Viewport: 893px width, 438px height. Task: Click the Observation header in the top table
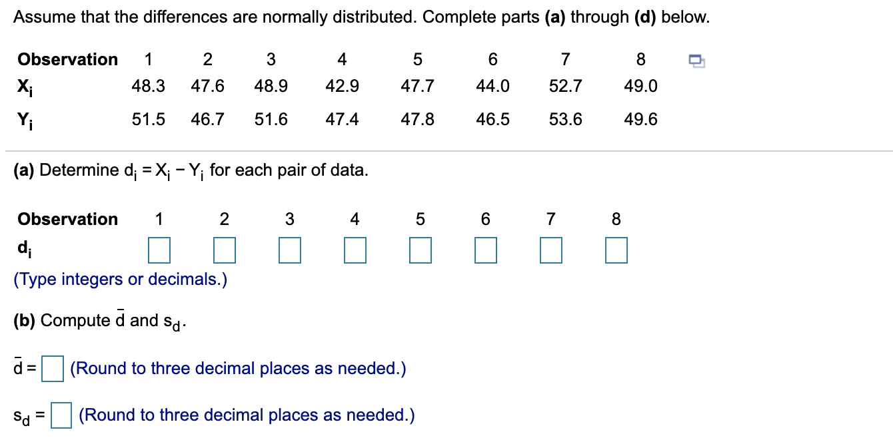(x=67, y=60)
